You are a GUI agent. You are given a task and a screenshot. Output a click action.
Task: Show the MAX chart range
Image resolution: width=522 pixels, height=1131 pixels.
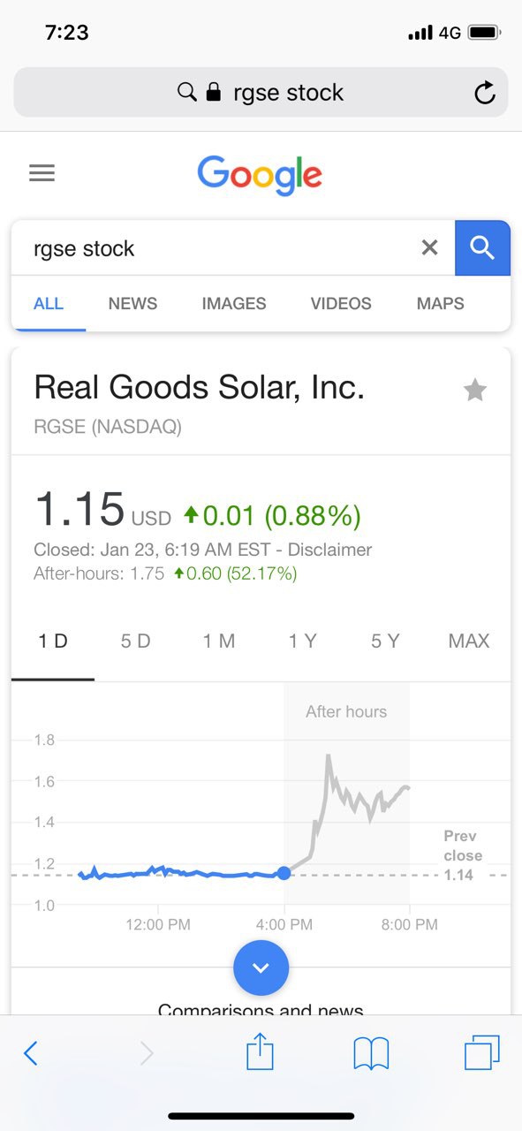pos(468,641)
